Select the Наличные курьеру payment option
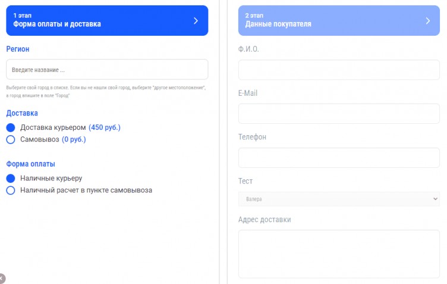Screen dimensions: 447x284 coord(11,178)
